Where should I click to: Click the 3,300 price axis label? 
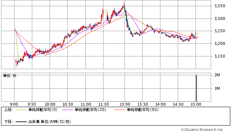[220, 18]
